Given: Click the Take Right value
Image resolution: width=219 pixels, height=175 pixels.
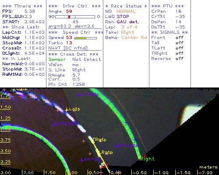Looking at the screenshot, I should [x=127, y=32].
